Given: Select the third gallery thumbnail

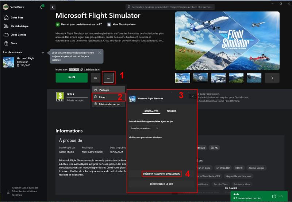Looking at the screenshot, I should click(x=218, y=78).
